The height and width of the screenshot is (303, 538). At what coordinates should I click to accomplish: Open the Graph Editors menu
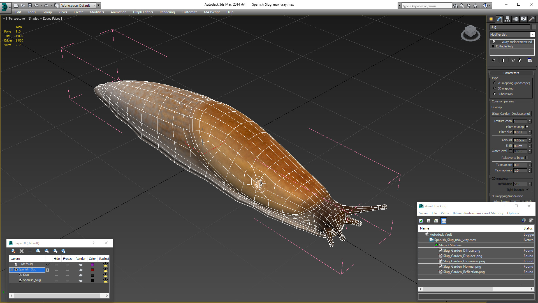(x=143, y=12)
